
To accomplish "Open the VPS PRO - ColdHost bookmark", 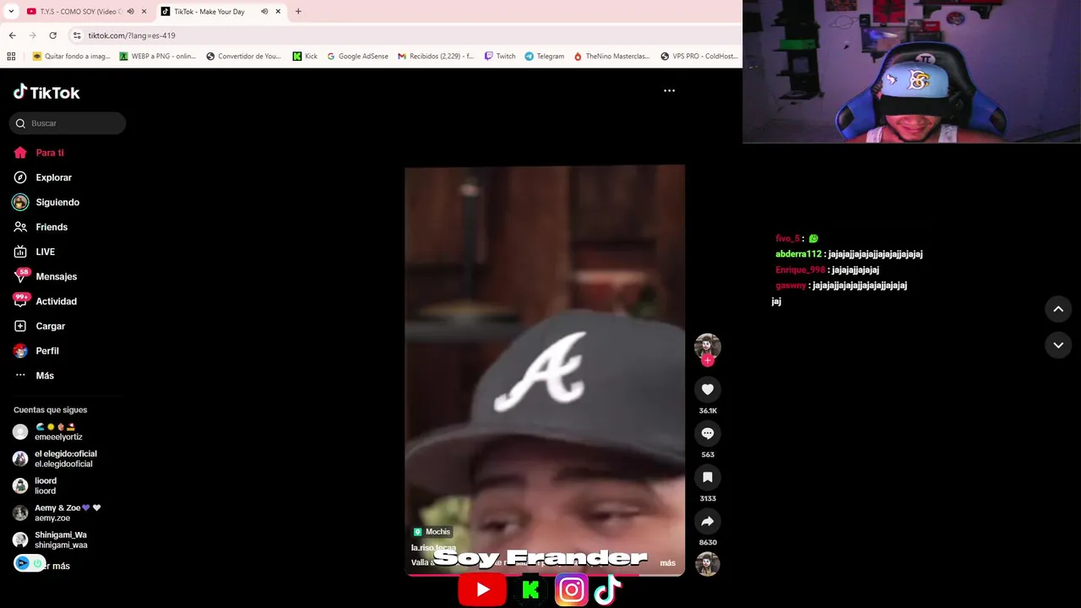I will coord(699,57).
